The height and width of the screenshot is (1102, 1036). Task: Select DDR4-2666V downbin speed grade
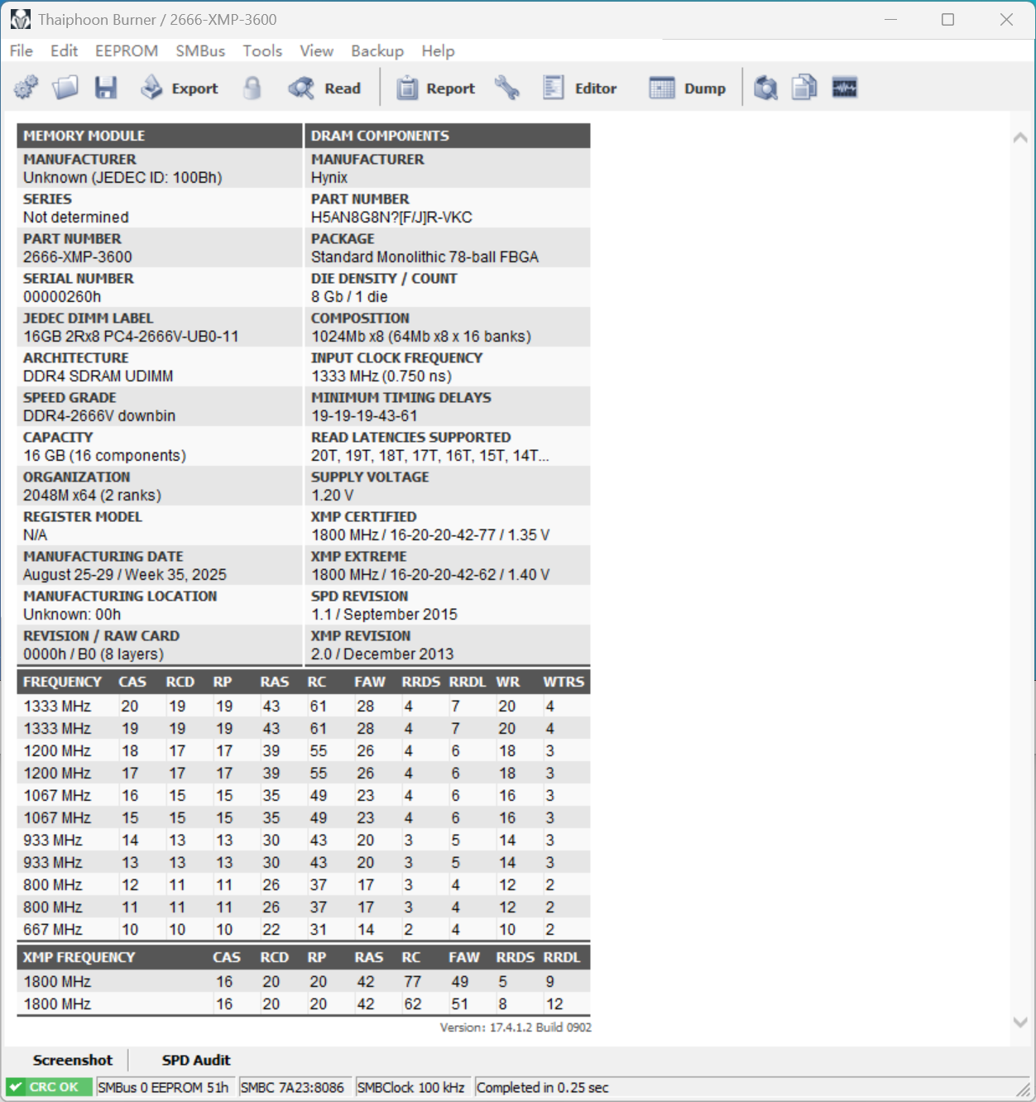99,416
